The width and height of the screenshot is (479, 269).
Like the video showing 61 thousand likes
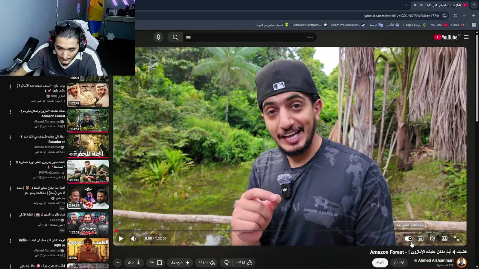244,263
